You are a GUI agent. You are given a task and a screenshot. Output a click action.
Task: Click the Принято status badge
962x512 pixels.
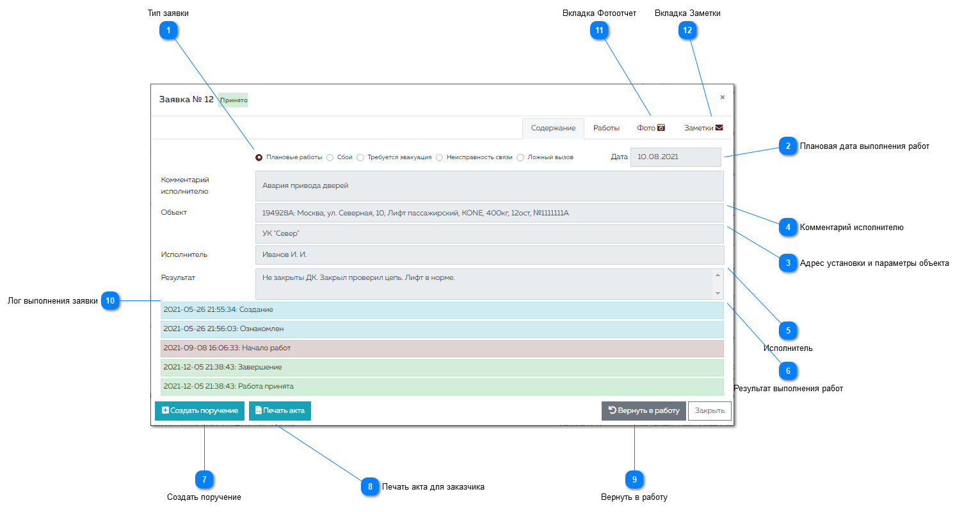[x=234, y=100]
